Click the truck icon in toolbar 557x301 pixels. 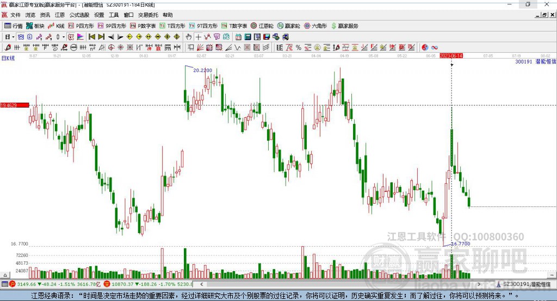pos(285,37)
